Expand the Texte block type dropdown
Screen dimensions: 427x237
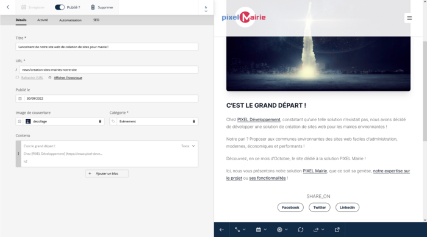[188, 146]
